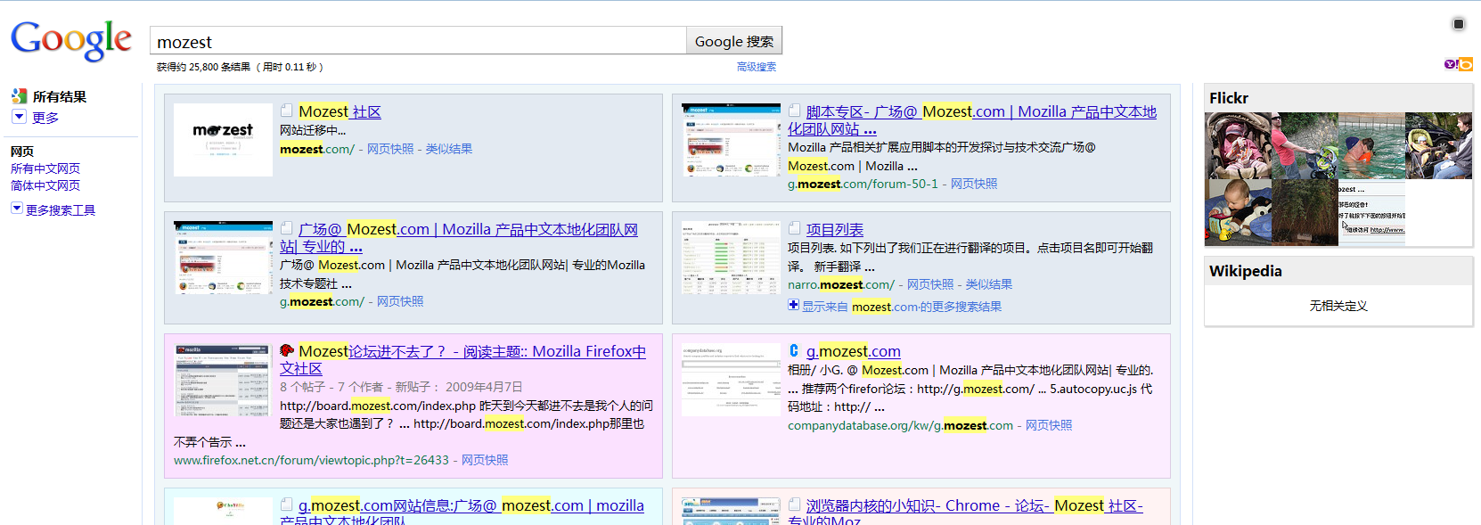Click the 网站迁移中... snippet text
Image resolution: width=1481 pixels, height=525 pixels.
click(313, 130)
